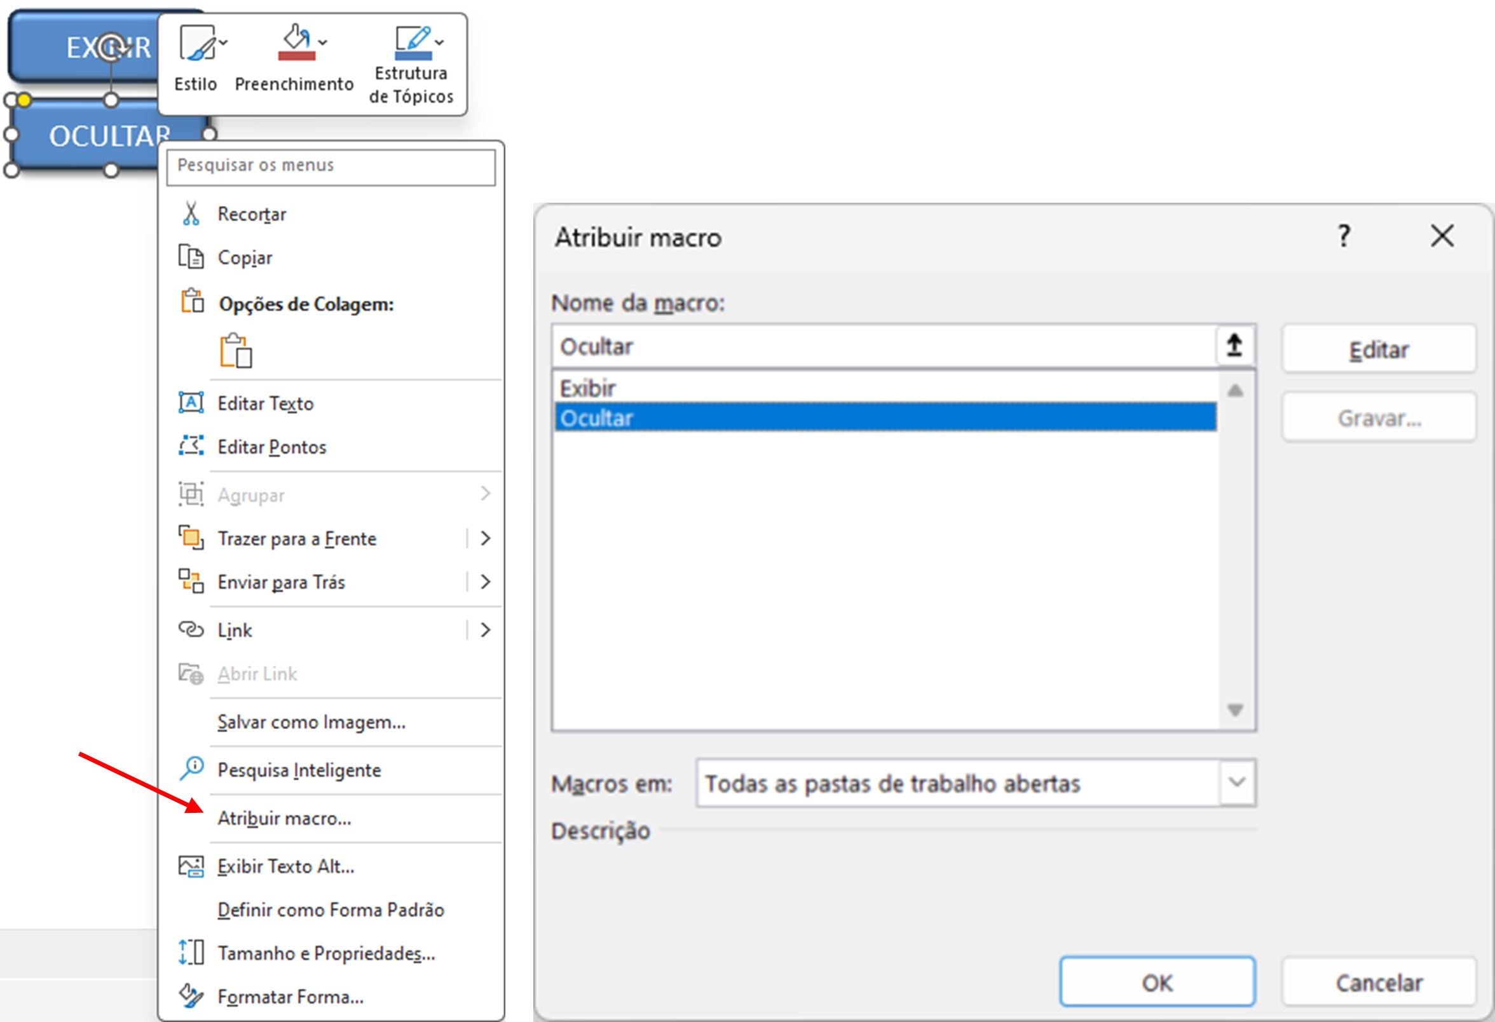
Task: Click the Tamanho e Propriedades icon
Action: coord(191,953)
